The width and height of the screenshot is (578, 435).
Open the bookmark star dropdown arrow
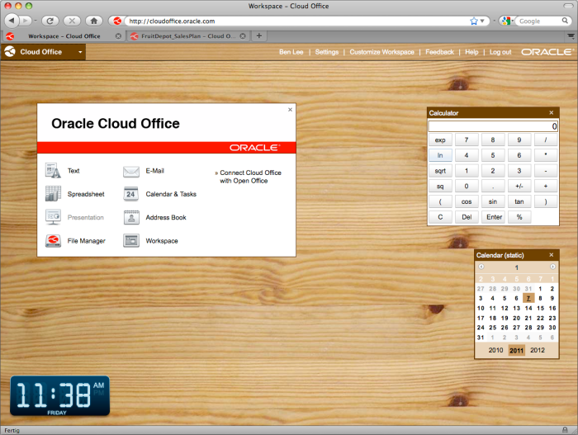(x=481, y=21)
